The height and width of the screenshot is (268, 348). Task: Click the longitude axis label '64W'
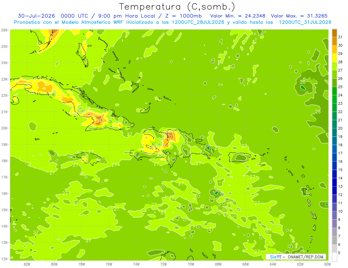[273, 264]
